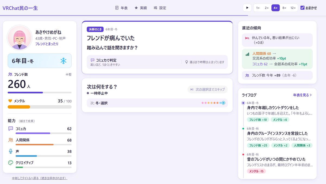Click the orange heart メンタル icon

[x=10, y=101]
